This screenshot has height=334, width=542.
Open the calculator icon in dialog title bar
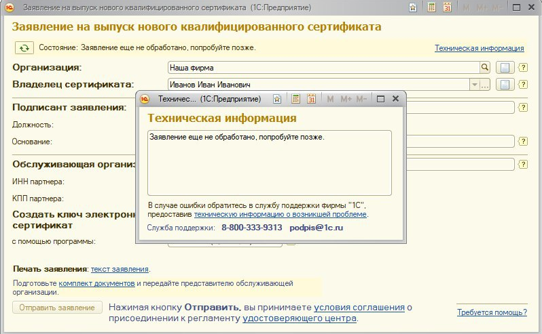point(295,99)
